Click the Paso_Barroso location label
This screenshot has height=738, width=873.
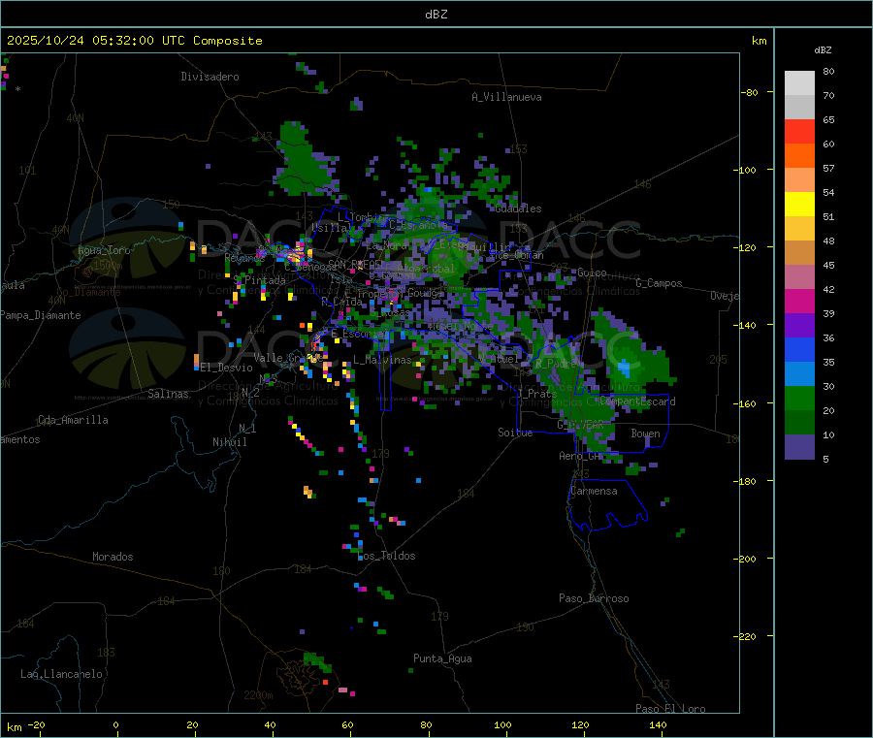594,598
